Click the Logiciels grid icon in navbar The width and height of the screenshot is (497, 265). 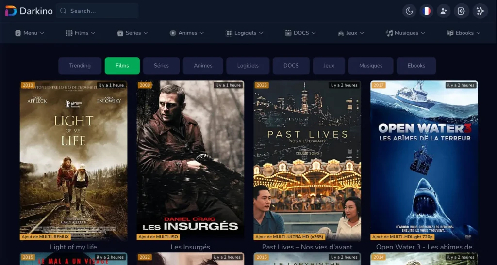click(x=229, y=33)
